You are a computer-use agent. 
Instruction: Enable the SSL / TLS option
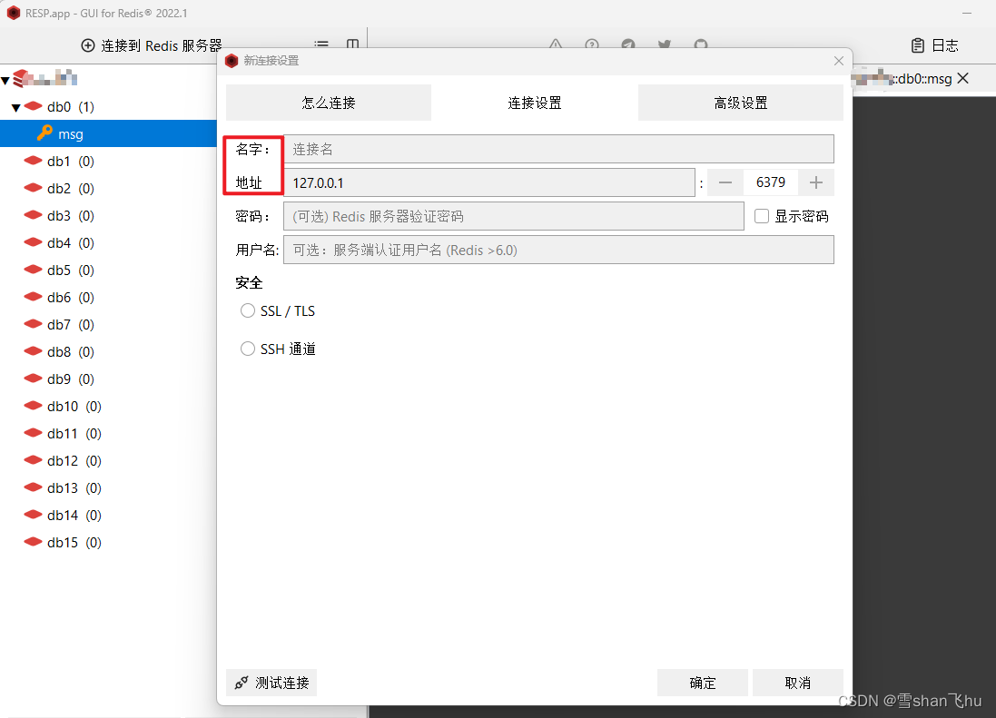pos(248,310)
